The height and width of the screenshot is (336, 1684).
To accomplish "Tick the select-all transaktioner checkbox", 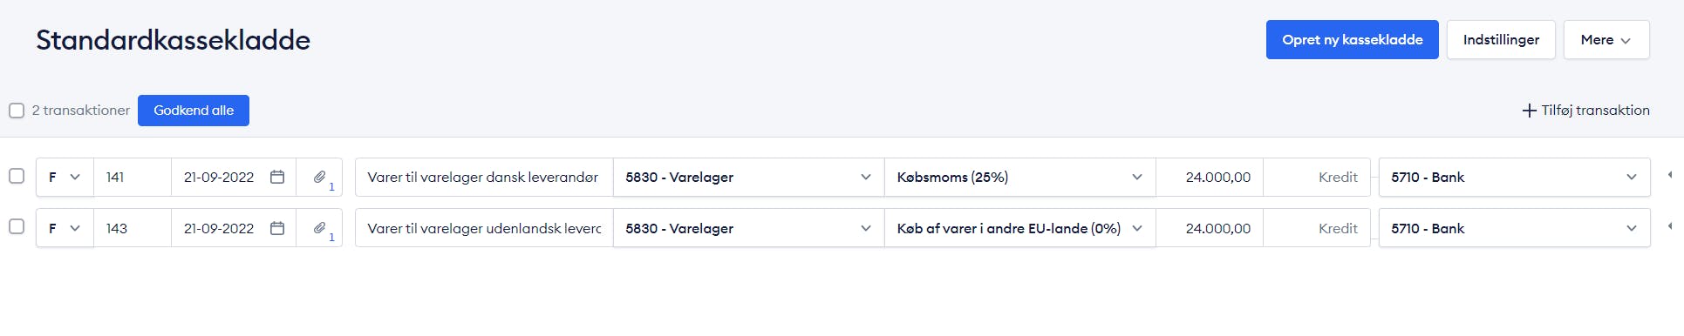I will (x=17, y=111).
